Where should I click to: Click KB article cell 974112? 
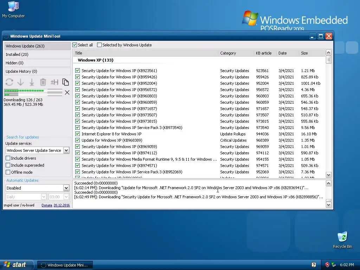[x=262, y=153]
